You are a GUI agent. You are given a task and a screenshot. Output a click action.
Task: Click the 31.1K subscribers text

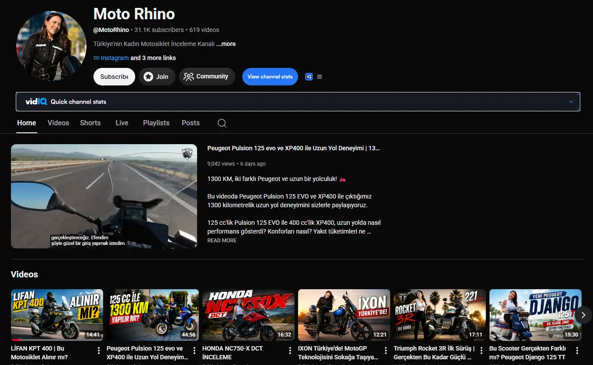[x=159, y=30]
